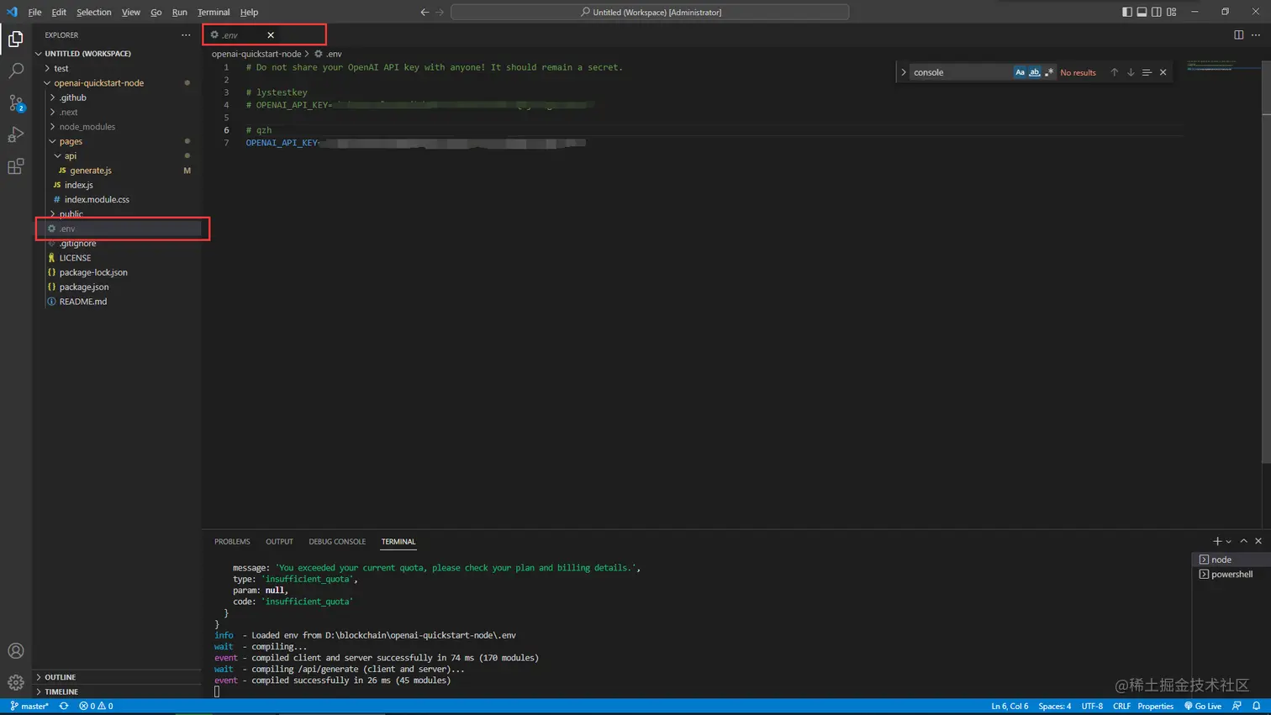Synchronize changes in status bar

64,707
